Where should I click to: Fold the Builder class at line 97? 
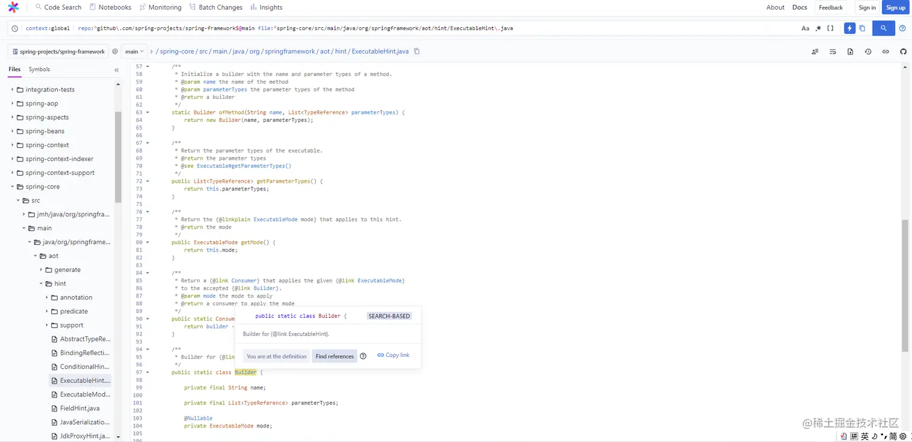pyautogui.click(x=148, y=373)
